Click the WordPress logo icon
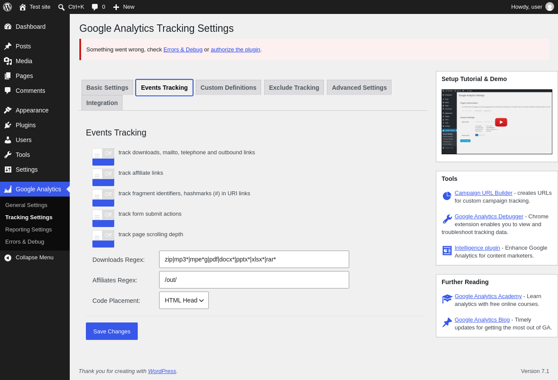 (7, 7)
